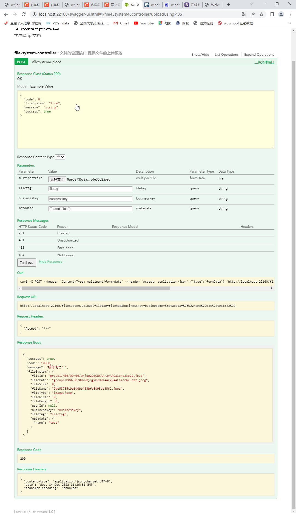Switch to the 在线 tab
This screenshot has width=296, height=514.
[x=192, y=5]
